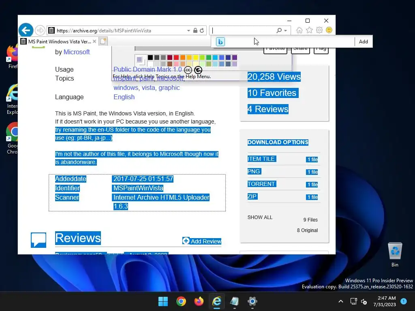Viewport: 415px width, 311px height.
Task: Click the Add Review link text
Action: 206,241
